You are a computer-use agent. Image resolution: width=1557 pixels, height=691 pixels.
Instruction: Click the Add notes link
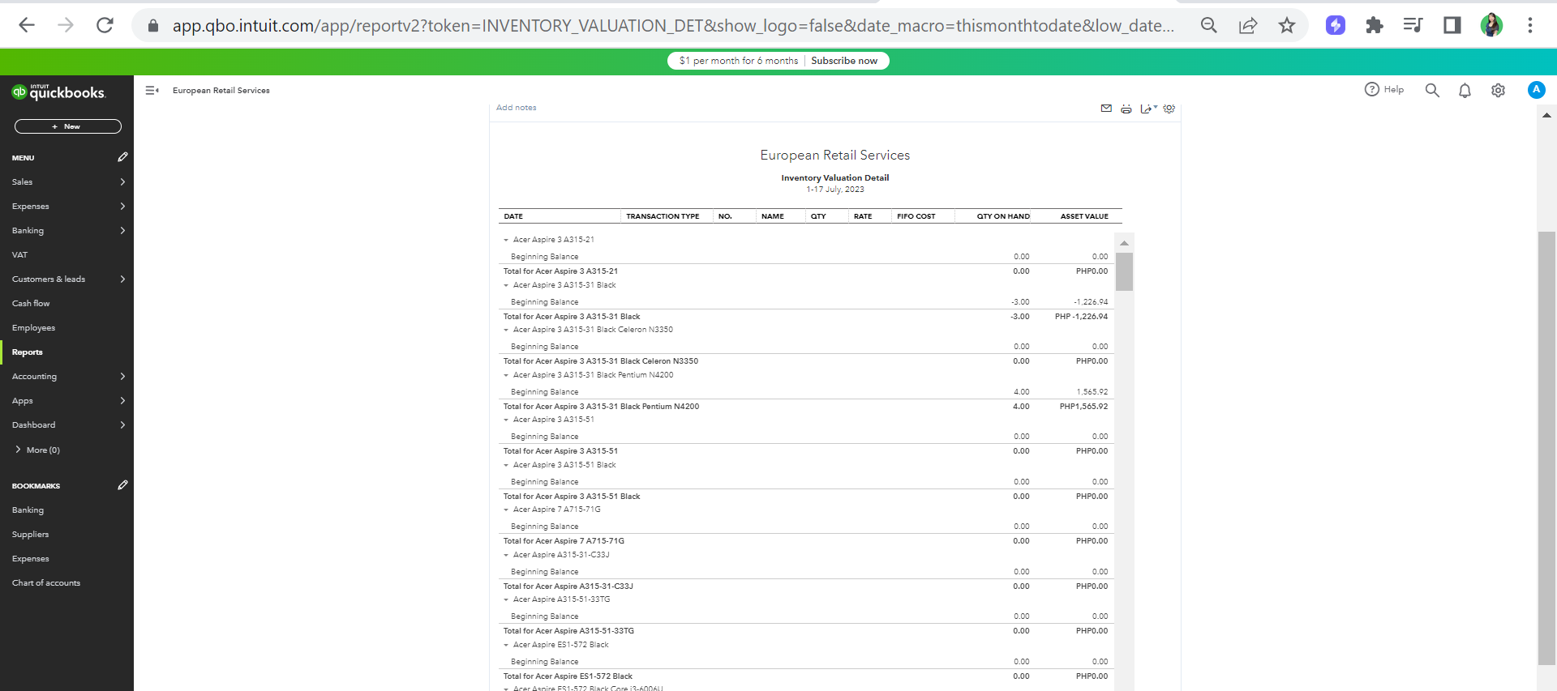click(516, 108)
